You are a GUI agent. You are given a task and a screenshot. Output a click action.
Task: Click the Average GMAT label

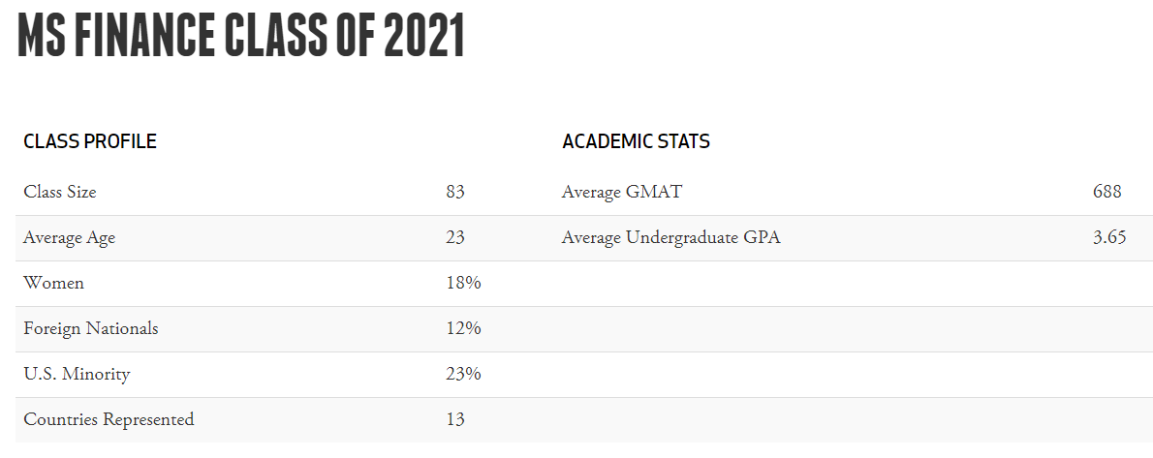point(621,192)
